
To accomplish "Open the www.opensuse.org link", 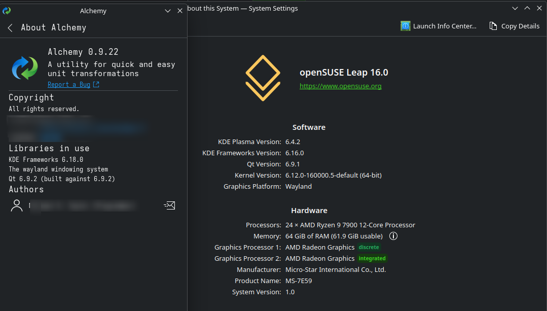I will (x=340, y=86).
